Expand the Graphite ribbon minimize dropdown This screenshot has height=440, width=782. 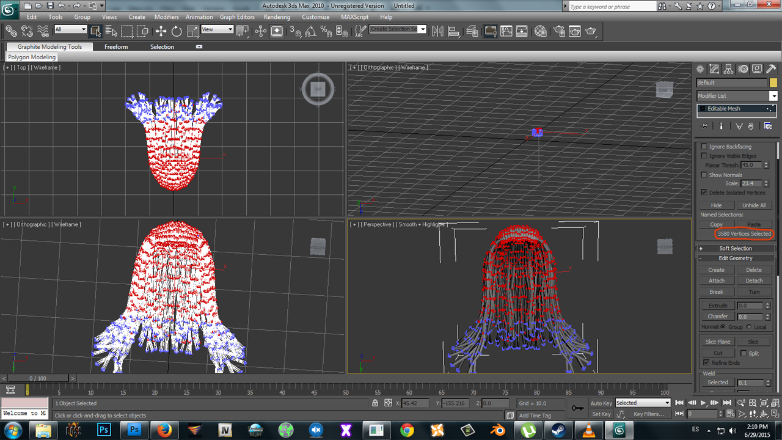coord(199,47)
